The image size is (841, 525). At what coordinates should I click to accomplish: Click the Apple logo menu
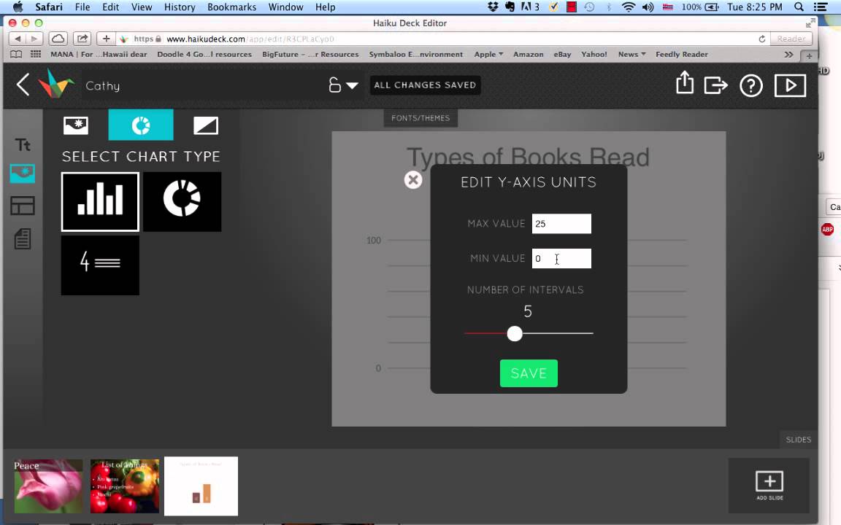18,7
